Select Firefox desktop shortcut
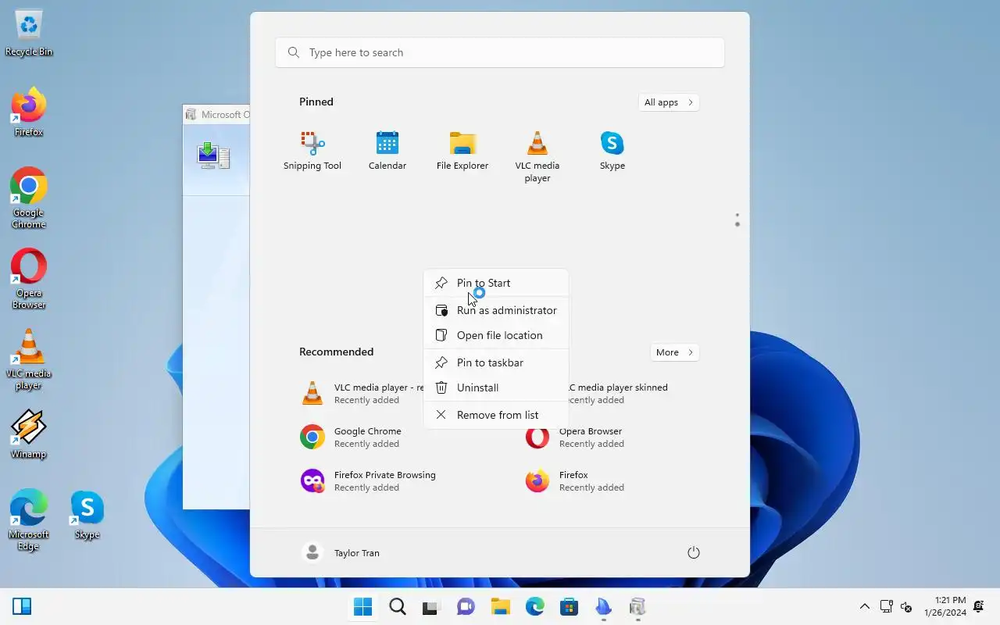Image resolution: width=1000 pixels, height=625 pixels. point(29,112)
